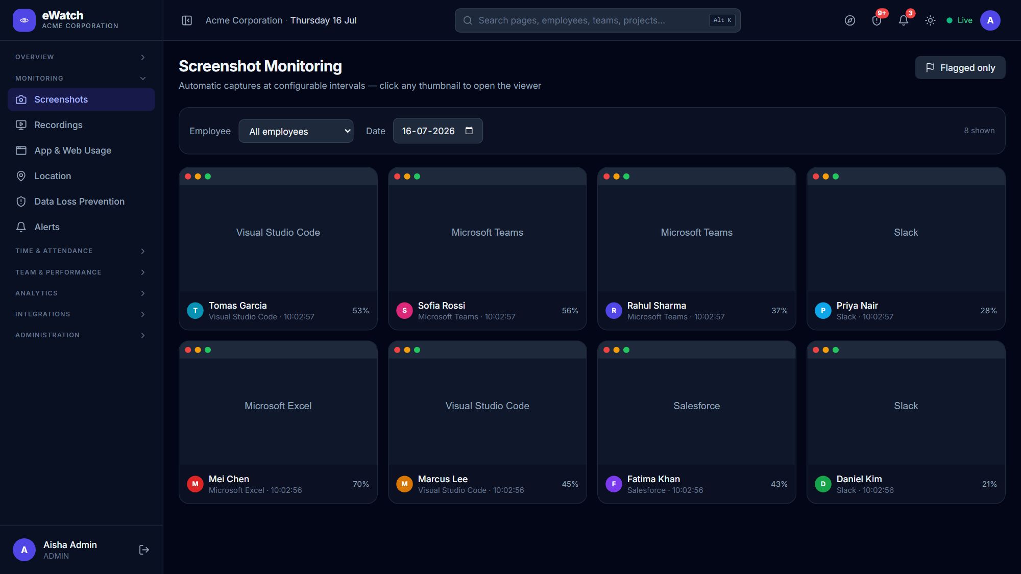
Task: Open Marcus Lee's Visual Studio Code thumbnail
Action: click(x=488, y=403)
